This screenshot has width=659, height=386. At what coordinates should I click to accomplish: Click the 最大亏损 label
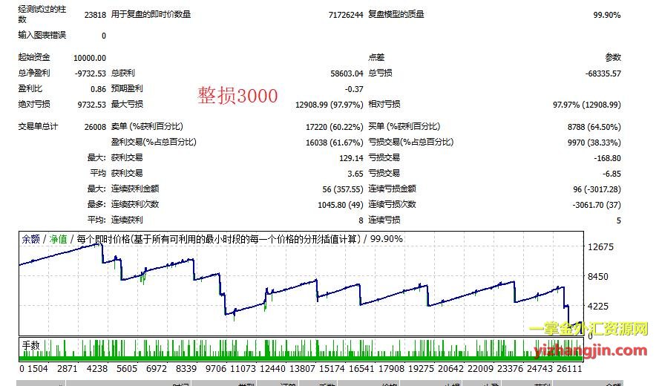(127, 105)
